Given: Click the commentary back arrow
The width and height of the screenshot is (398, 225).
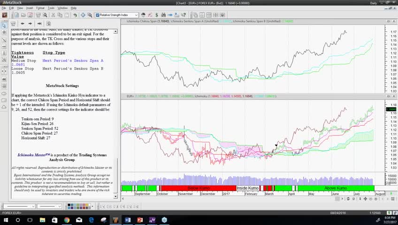Looking at the screenshot, I should pos(23,23).
